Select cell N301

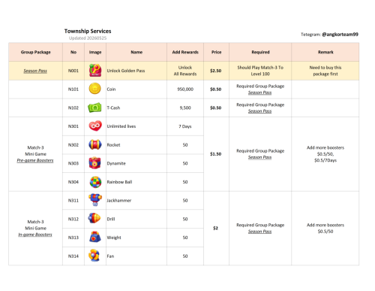[73, 126]
